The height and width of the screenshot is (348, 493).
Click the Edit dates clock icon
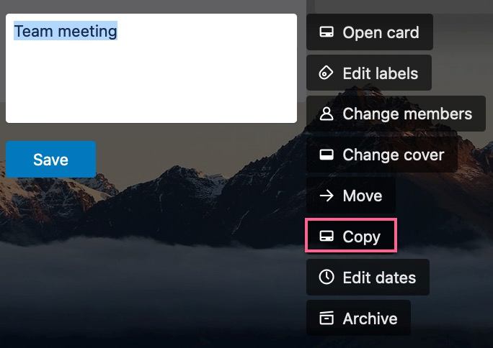pyautogui.click(x=327, y=277)
